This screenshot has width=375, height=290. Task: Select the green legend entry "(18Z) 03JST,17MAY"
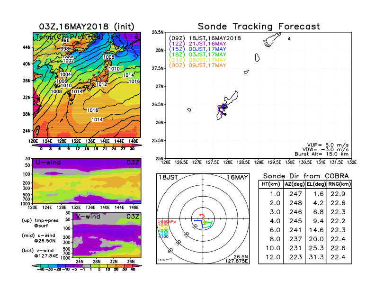click(197, 54)
